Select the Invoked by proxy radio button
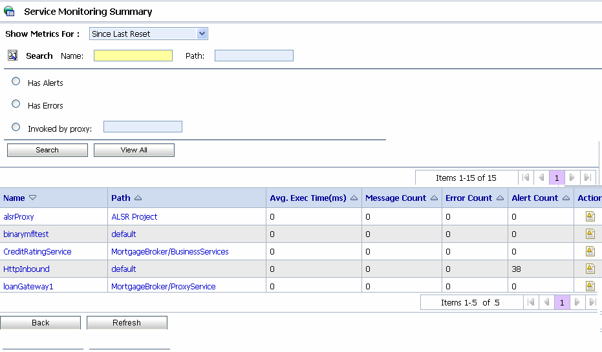This screenshot has width=602, height=352. [16, 127]
